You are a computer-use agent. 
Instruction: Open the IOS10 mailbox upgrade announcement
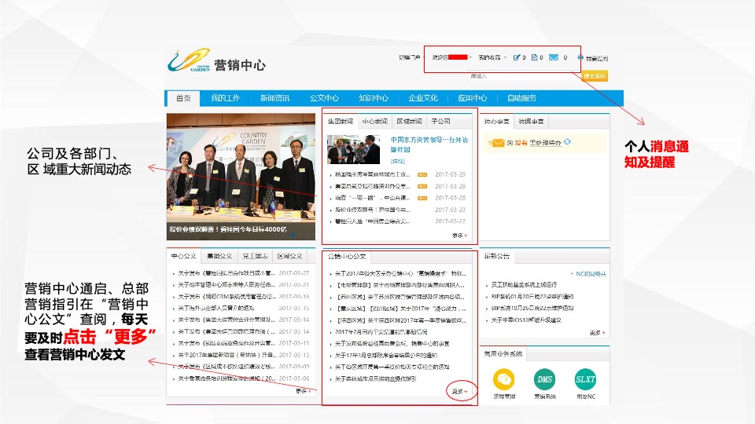point(526,320)
